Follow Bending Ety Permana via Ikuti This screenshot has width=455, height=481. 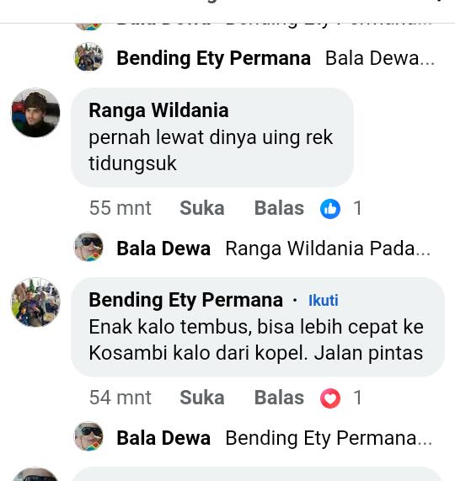324,301
